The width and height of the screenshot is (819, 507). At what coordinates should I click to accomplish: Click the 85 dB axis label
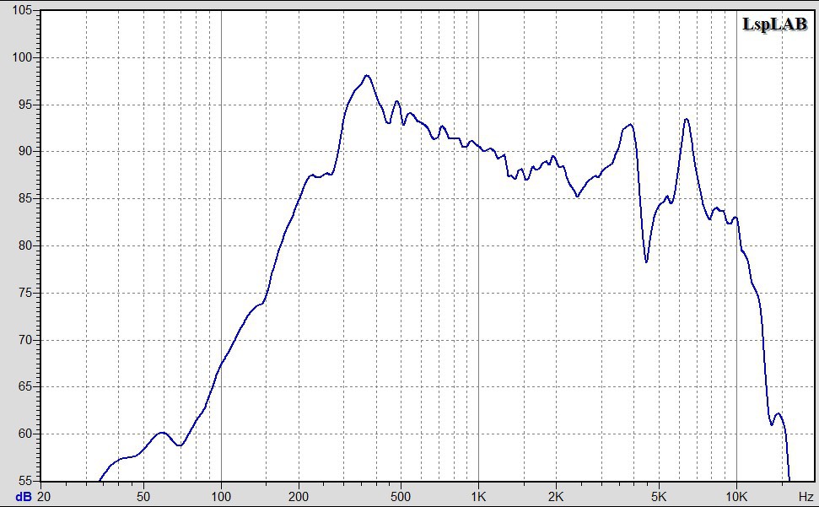24,198
